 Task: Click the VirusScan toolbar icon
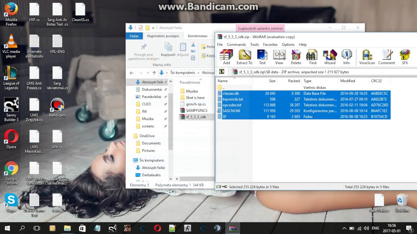point(367,57)
